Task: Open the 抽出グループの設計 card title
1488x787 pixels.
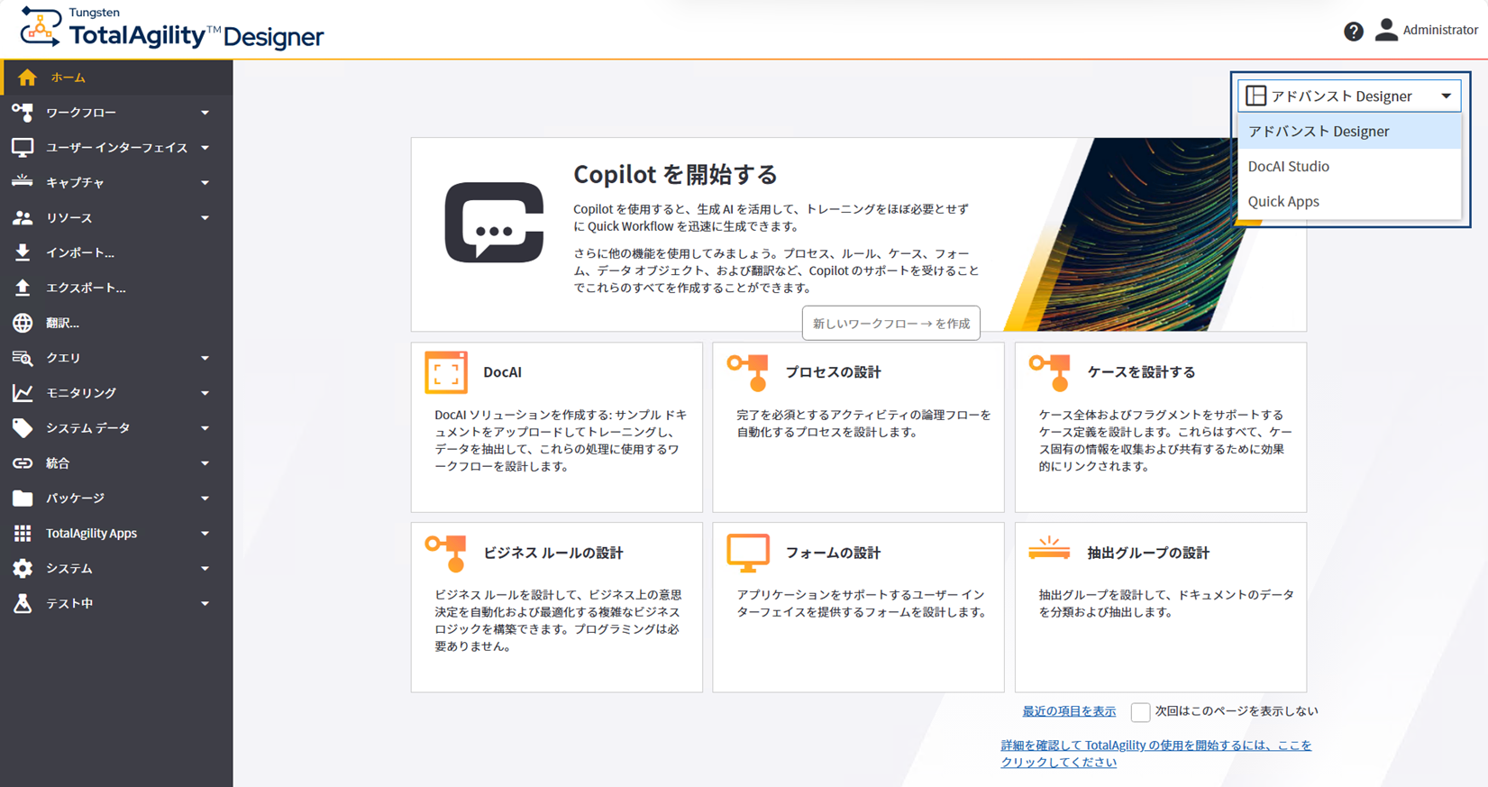Action: (1148, 554)
